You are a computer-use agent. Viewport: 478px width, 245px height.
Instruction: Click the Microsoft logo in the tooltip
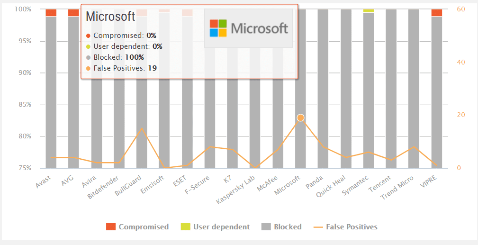(249, 28)
